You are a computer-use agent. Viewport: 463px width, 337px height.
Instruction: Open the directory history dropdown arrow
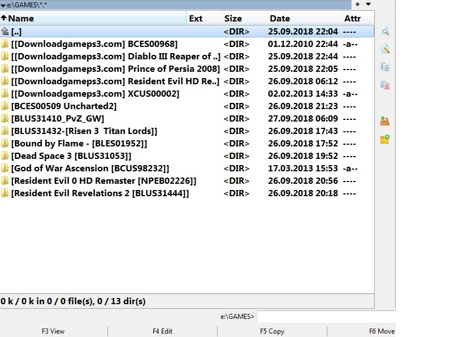[x=368, y=4]
